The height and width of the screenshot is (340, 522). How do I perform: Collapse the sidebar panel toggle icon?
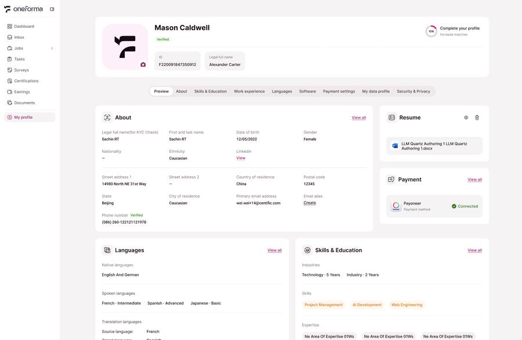pyautogui.click(x=52, y=9)
